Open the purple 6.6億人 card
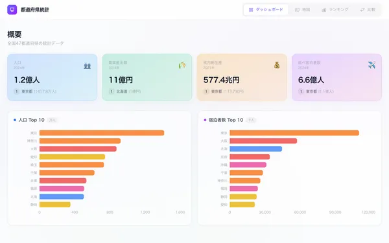The width and height of the screenshot is (389, 243). 336,77
